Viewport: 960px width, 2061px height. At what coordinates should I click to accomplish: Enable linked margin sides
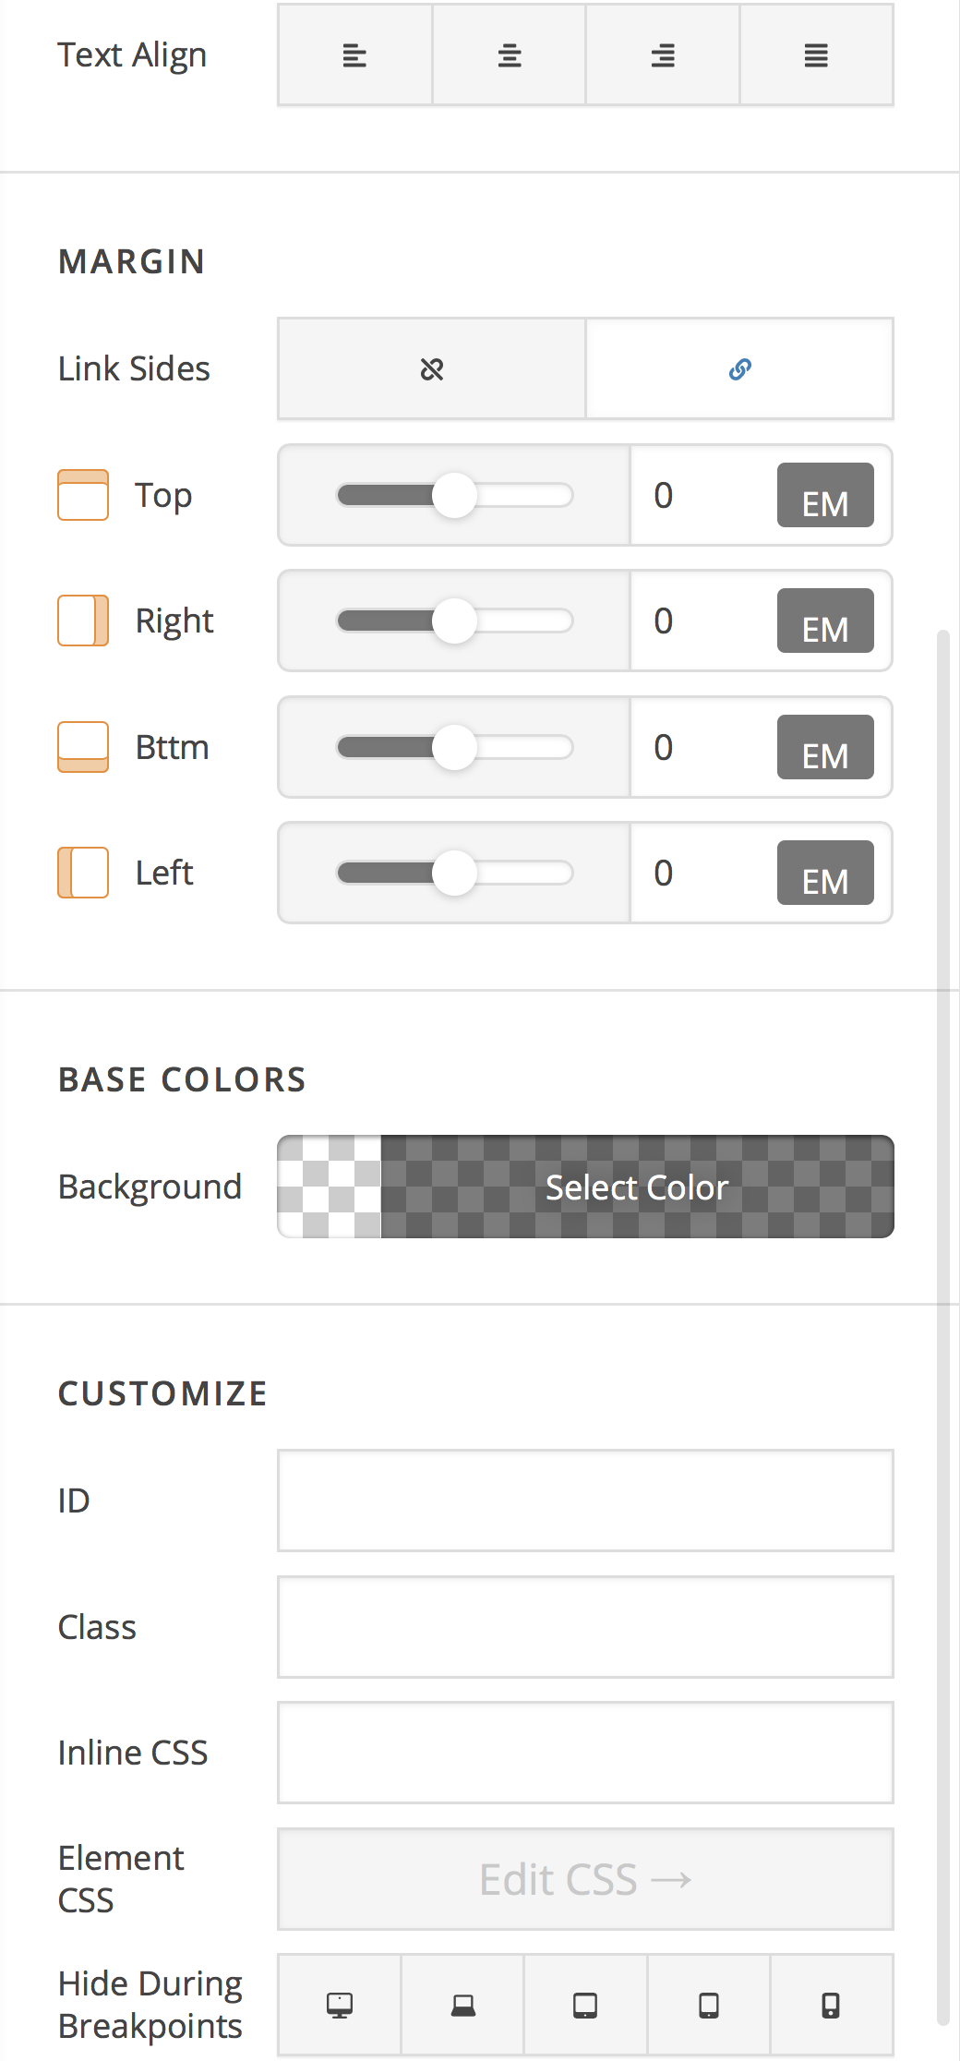point(739,369)
